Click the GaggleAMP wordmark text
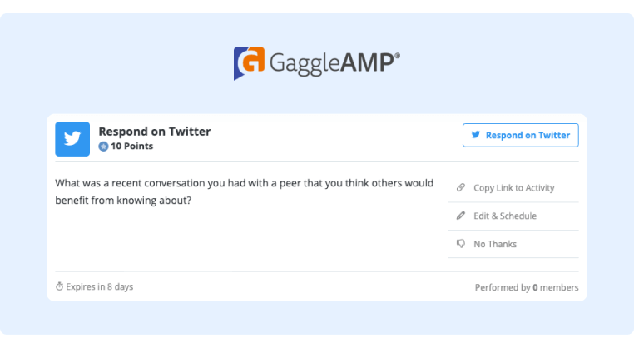 [x=331, y=63]
